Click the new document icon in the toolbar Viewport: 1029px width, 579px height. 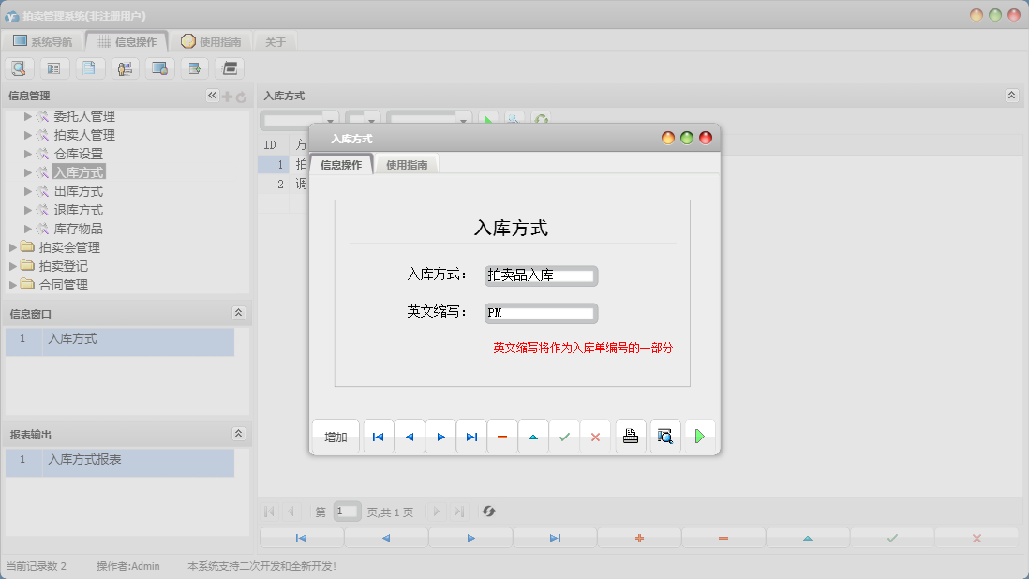coord(89,67)
